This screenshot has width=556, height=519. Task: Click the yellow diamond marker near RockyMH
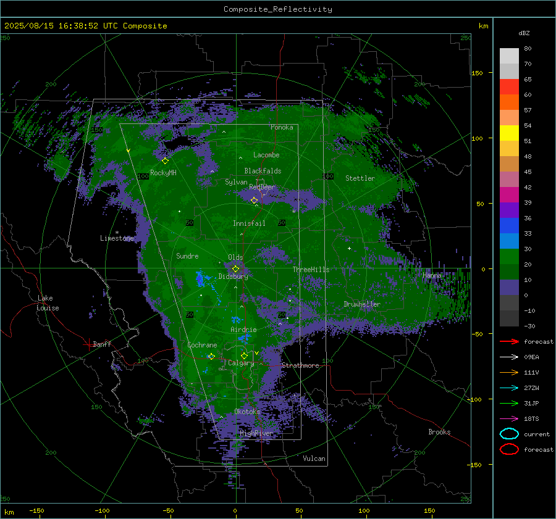(165, 161)
